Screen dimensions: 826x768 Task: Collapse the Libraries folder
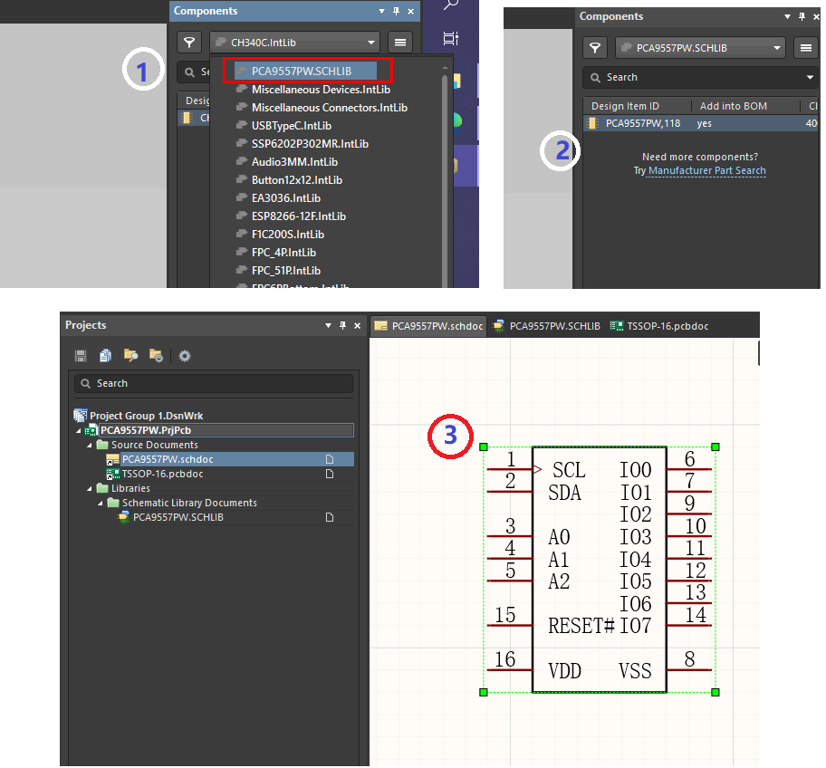pyautogui.click(x=90, y=489)
